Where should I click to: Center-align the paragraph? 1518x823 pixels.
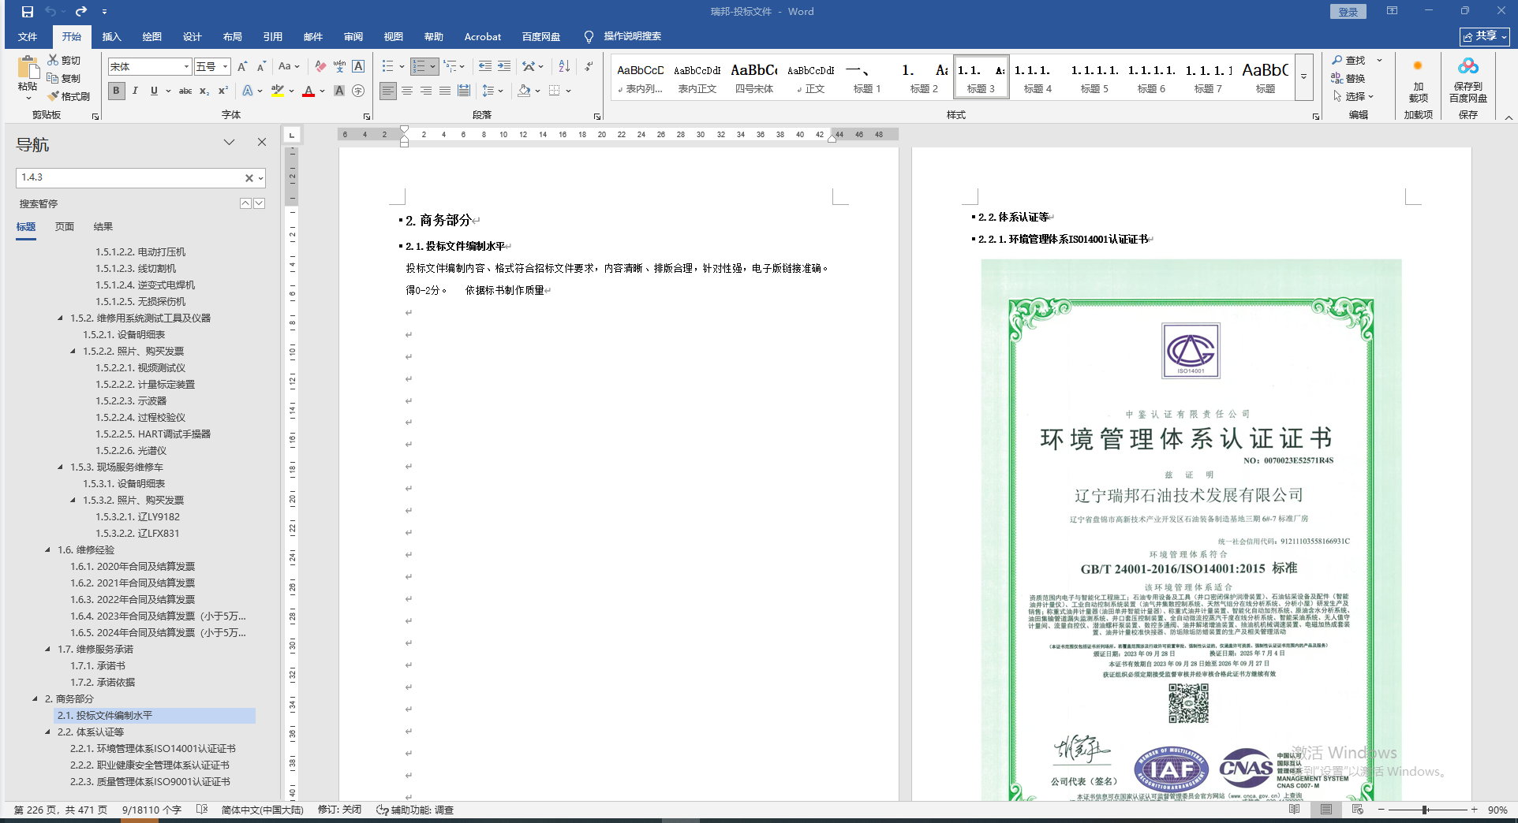coord(407,91)
